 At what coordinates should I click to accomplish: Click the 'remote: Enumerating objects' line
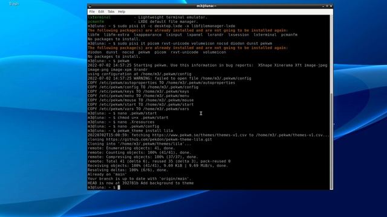coord(131,148)
